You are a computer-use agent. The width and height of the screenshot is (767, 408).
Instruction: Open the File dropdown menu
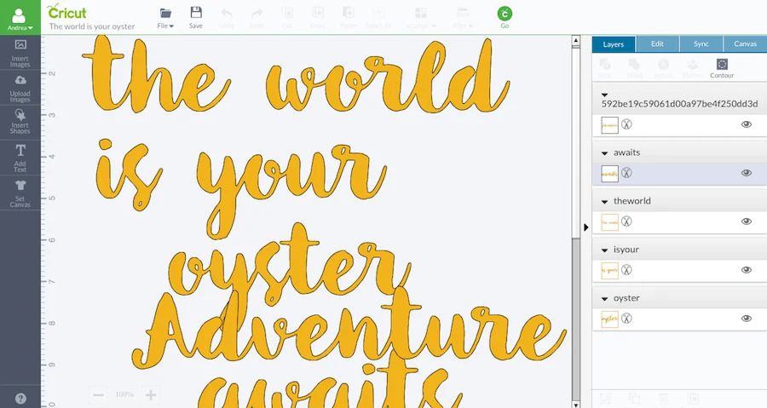(165, 18)
